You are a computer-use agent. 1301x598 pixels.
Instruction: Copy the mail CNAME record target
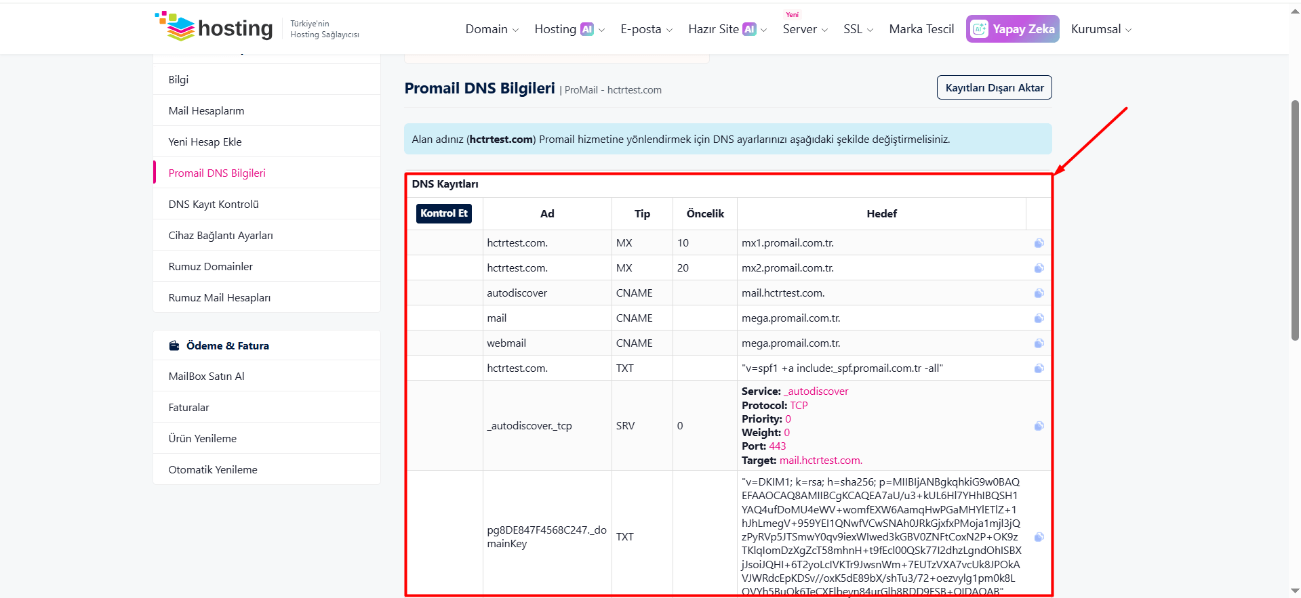pyautogui.click(x=1039, y=318)
